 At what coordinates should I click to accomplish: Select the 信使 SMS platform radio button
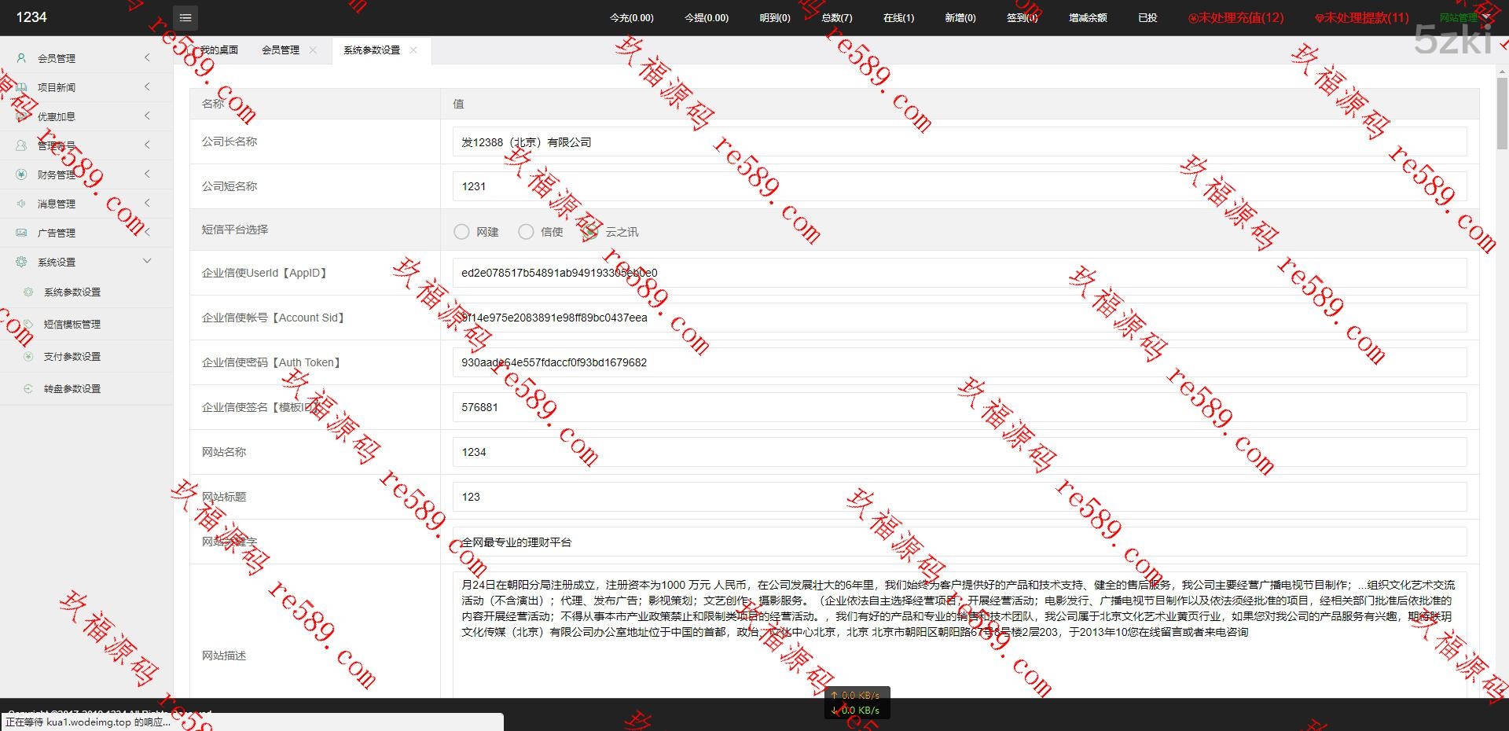pyautogui.click(x=526, y=232)
